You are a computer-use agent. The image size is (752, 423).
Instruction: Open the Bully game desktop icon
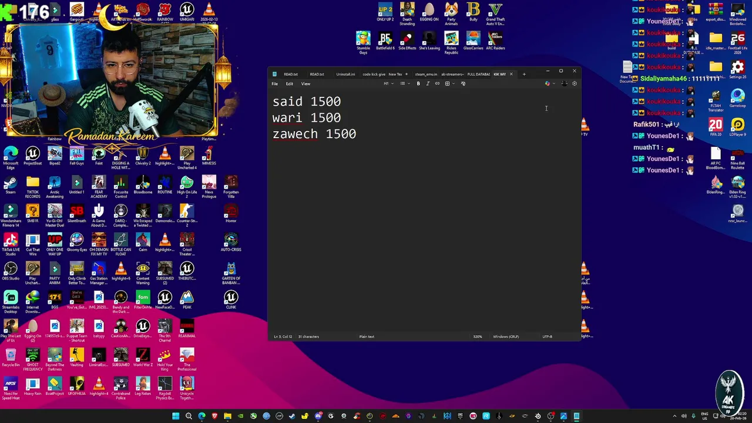click(x=474, y=12)
